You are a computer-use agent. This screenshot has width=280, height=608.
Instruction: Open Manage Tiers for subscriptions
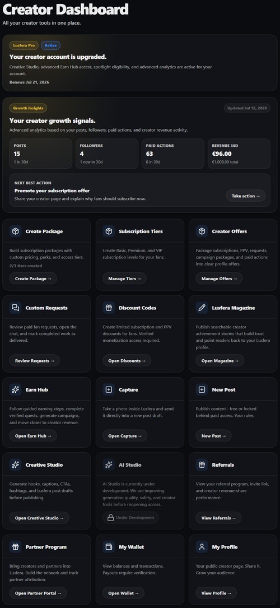click(124, 279)
